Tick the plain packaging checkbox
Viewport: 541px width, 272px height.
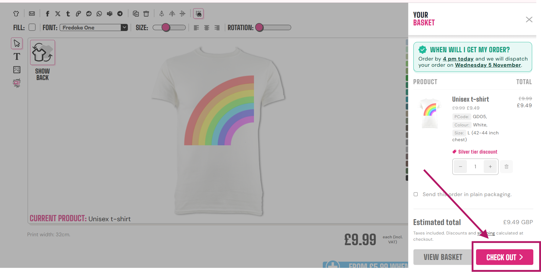[x=416, y=194]
